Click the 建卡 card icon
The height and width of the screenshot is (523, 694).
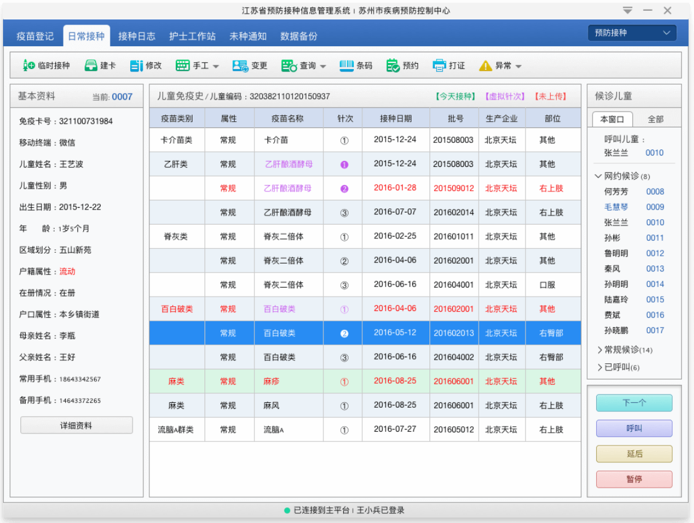[91, 65]
